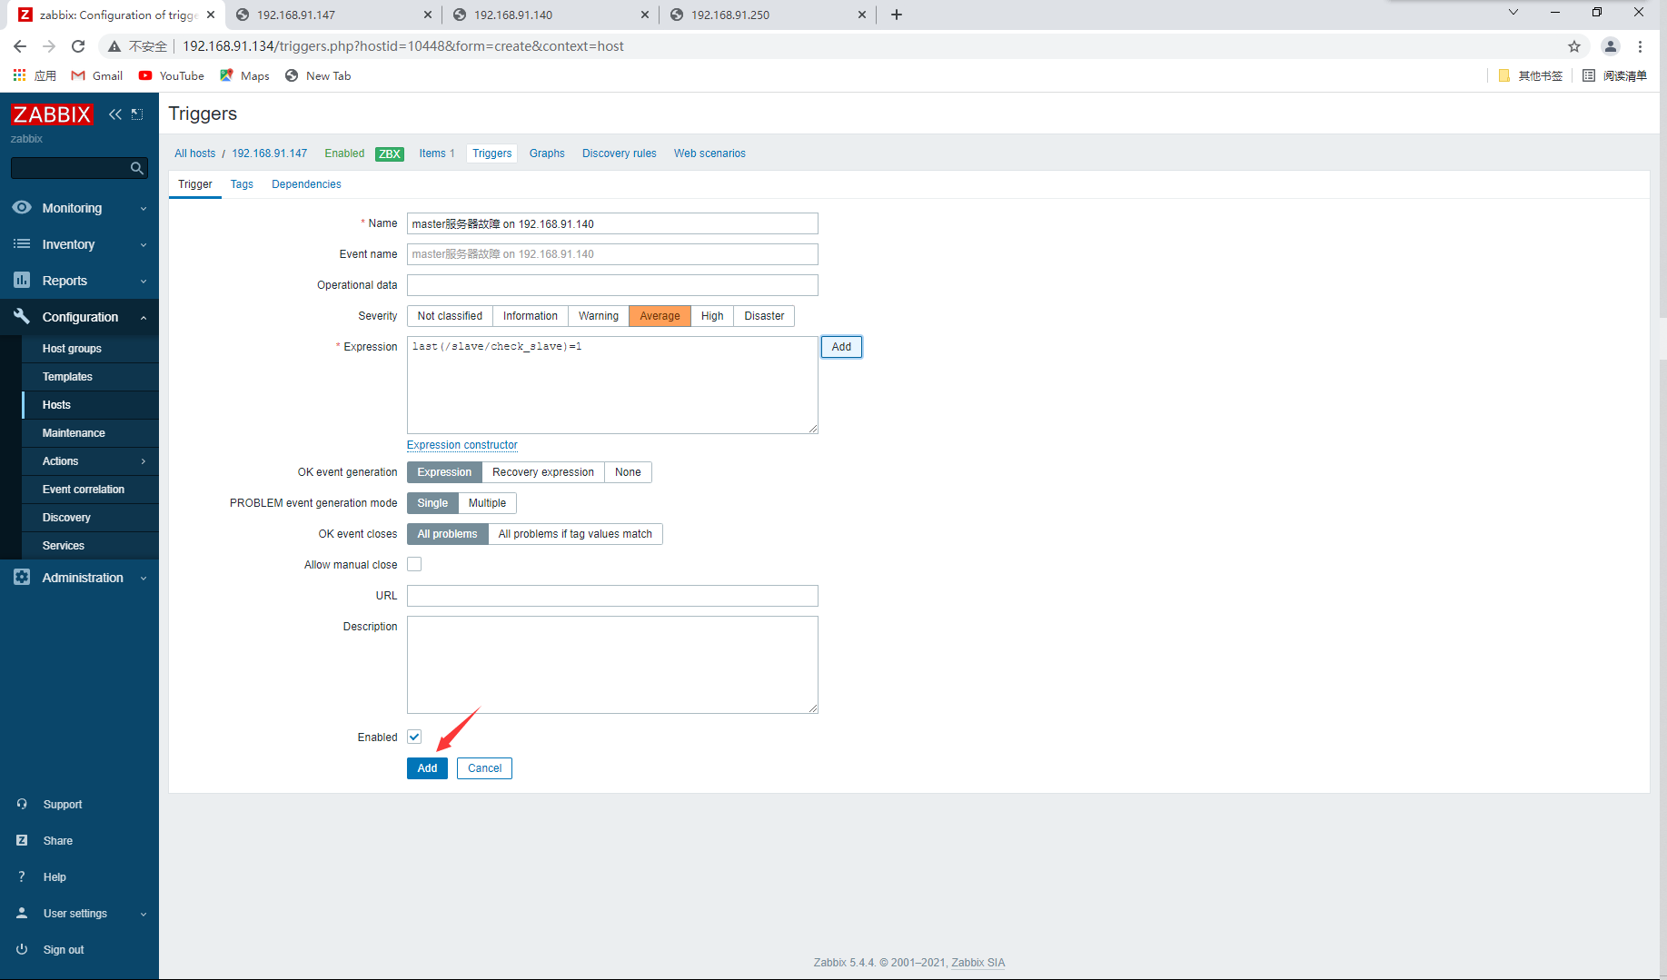The height and width of the screenshot is (980, 1667).
Task: Click the blue Add submit button
Action: tap(427, 768)
